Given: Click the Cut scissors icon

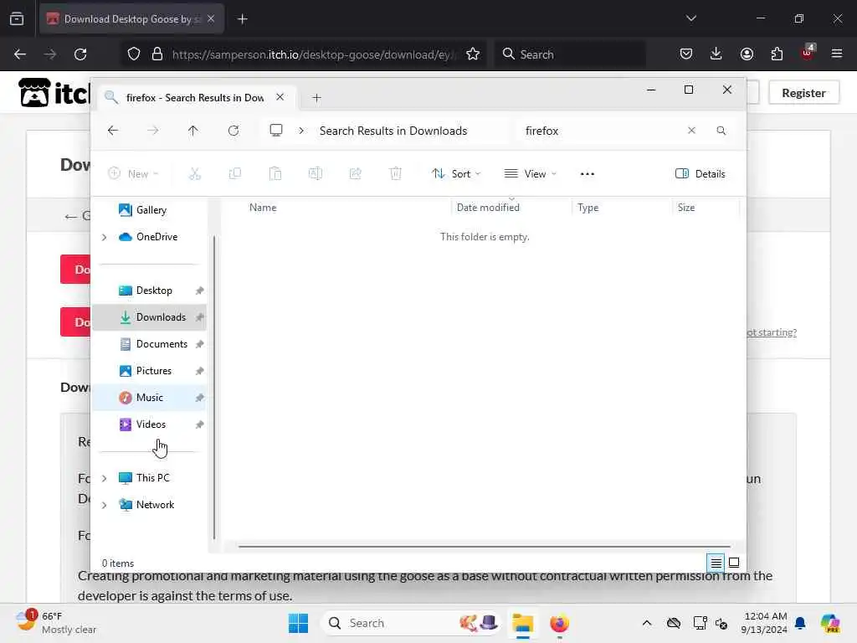Looking at the screenshot, I should 194,174.
